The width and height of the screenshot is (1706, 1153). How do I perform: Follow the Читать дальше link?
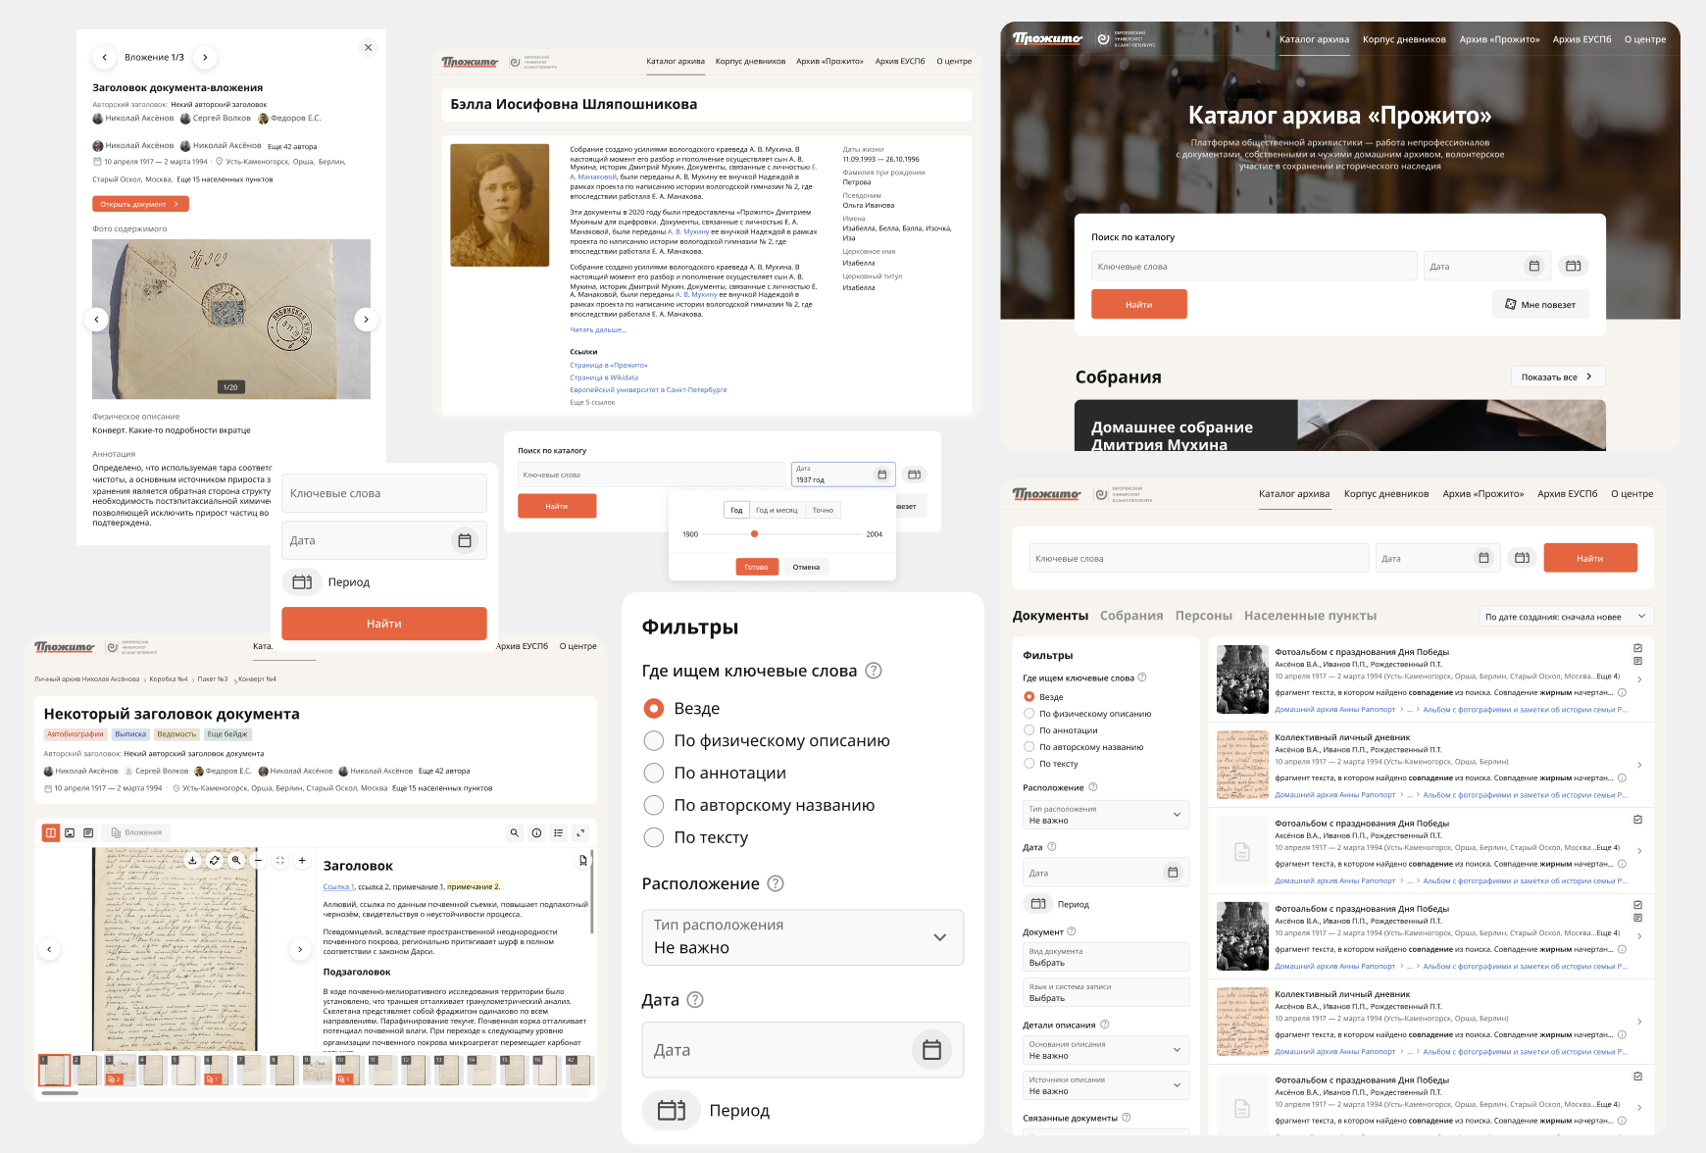[x=597, y=329]
